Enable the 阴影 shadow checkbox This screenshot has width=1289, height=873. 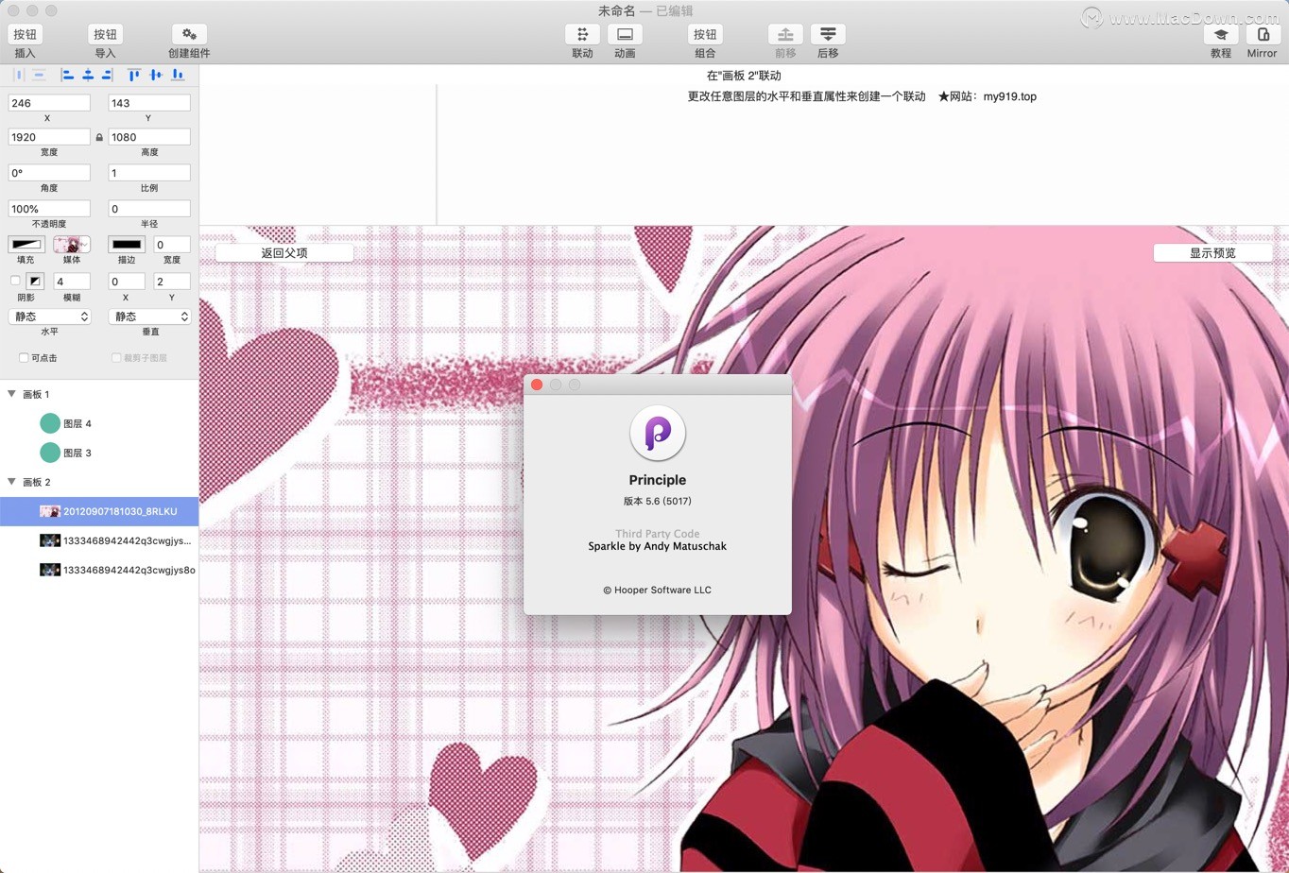(x=14, y=281)
